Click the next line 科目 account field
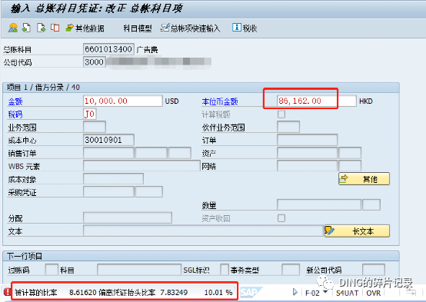Viewport: 426px width, 302px height. coord(139,270)
